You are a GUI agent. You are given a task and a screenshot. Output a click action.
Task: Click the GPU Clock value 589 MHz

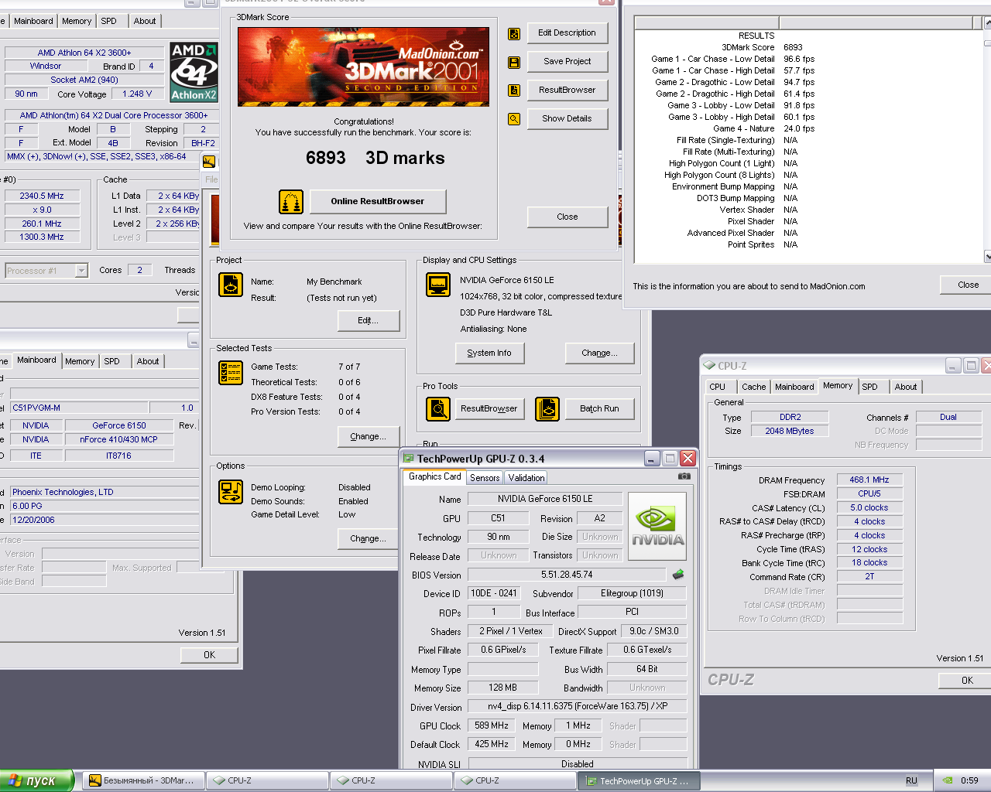[492, 725]
